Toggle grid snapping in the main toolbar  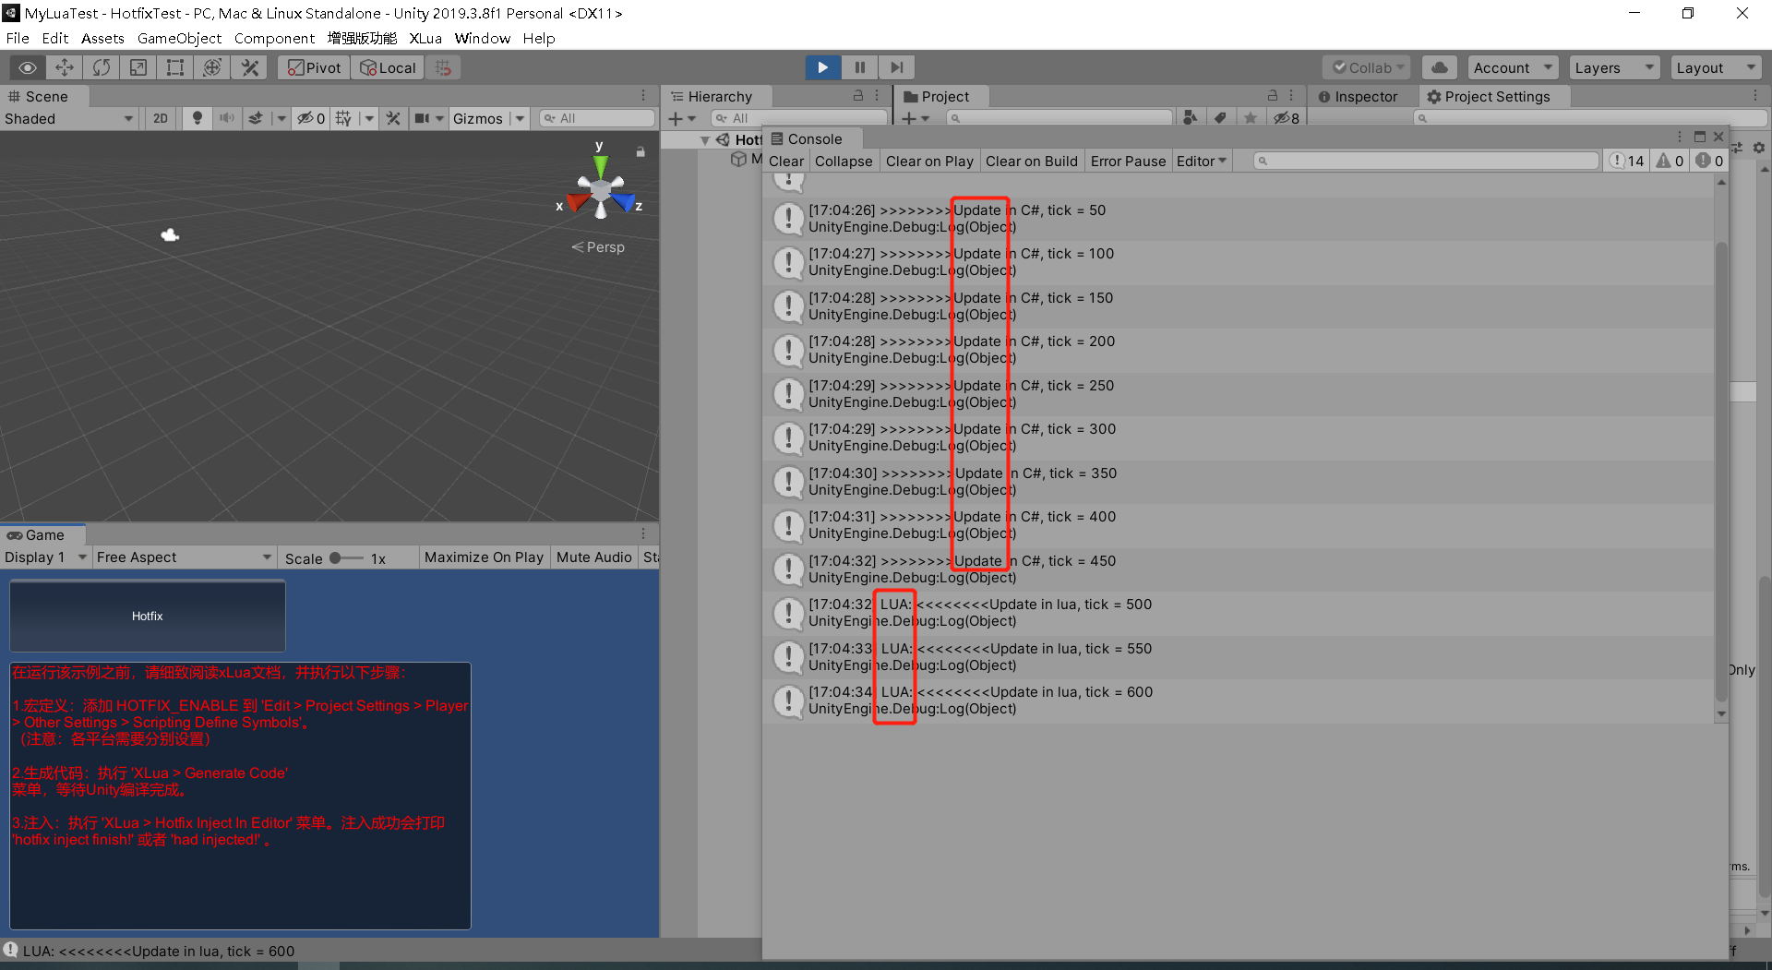tap(443, 67)
